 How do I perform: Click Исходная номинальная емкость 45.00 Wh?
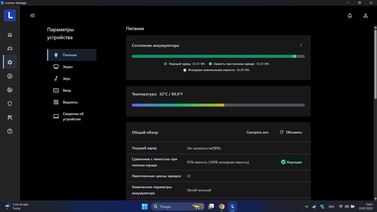(216, 70)
